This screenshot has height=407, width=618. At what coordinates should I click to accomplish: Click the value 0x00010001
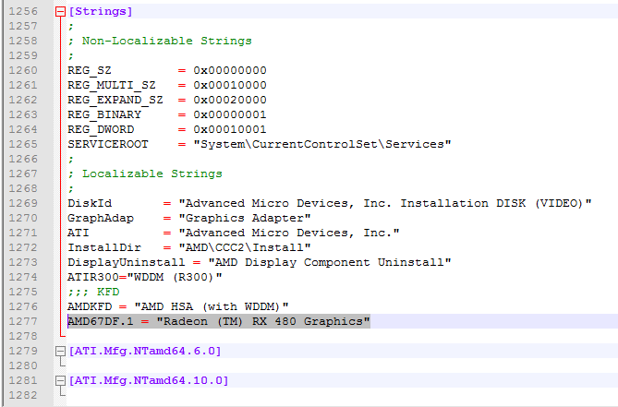coord(230,129)
